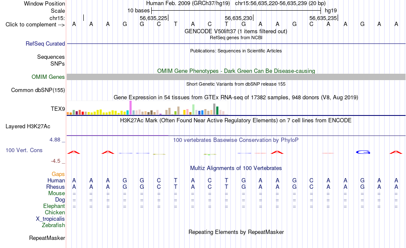Click the 56,635,225 position marker
Screen dimensions: 406x248
pos(153,18)
